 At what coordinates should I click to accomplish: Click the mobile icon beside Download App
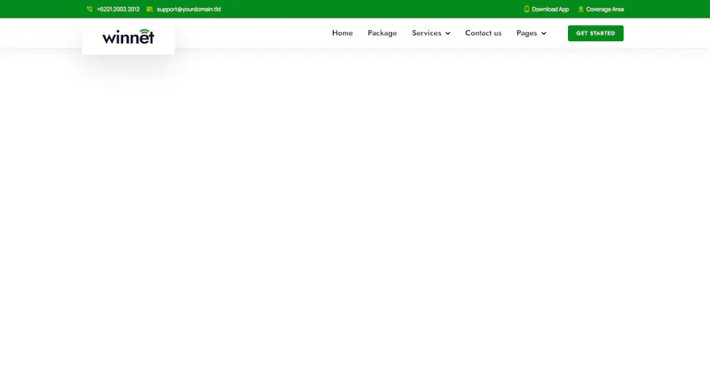coord(527,9)
